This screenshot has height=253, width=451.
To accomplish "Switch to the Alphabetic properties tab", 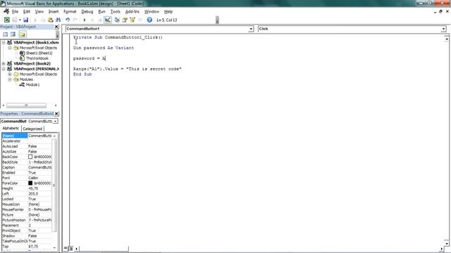I will pyautogui.click(x=11, y=128).
